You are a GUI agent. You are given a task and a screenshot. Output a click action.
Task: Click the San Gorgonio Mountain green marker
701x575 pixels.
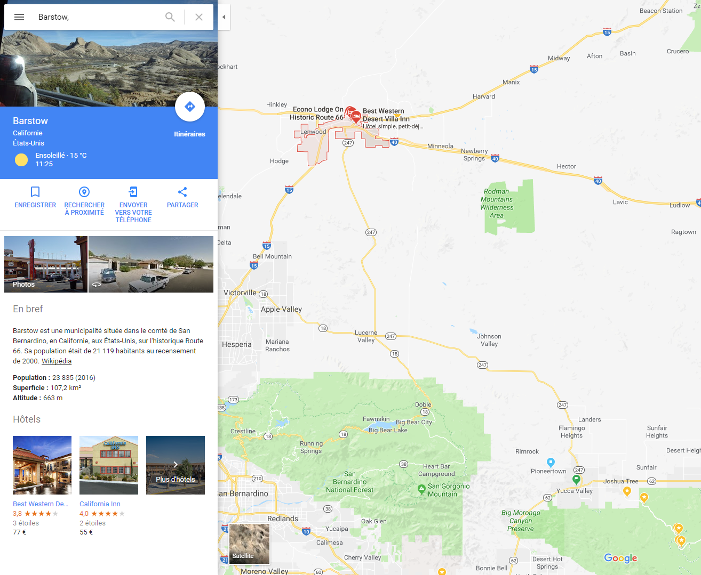[421, 489]
